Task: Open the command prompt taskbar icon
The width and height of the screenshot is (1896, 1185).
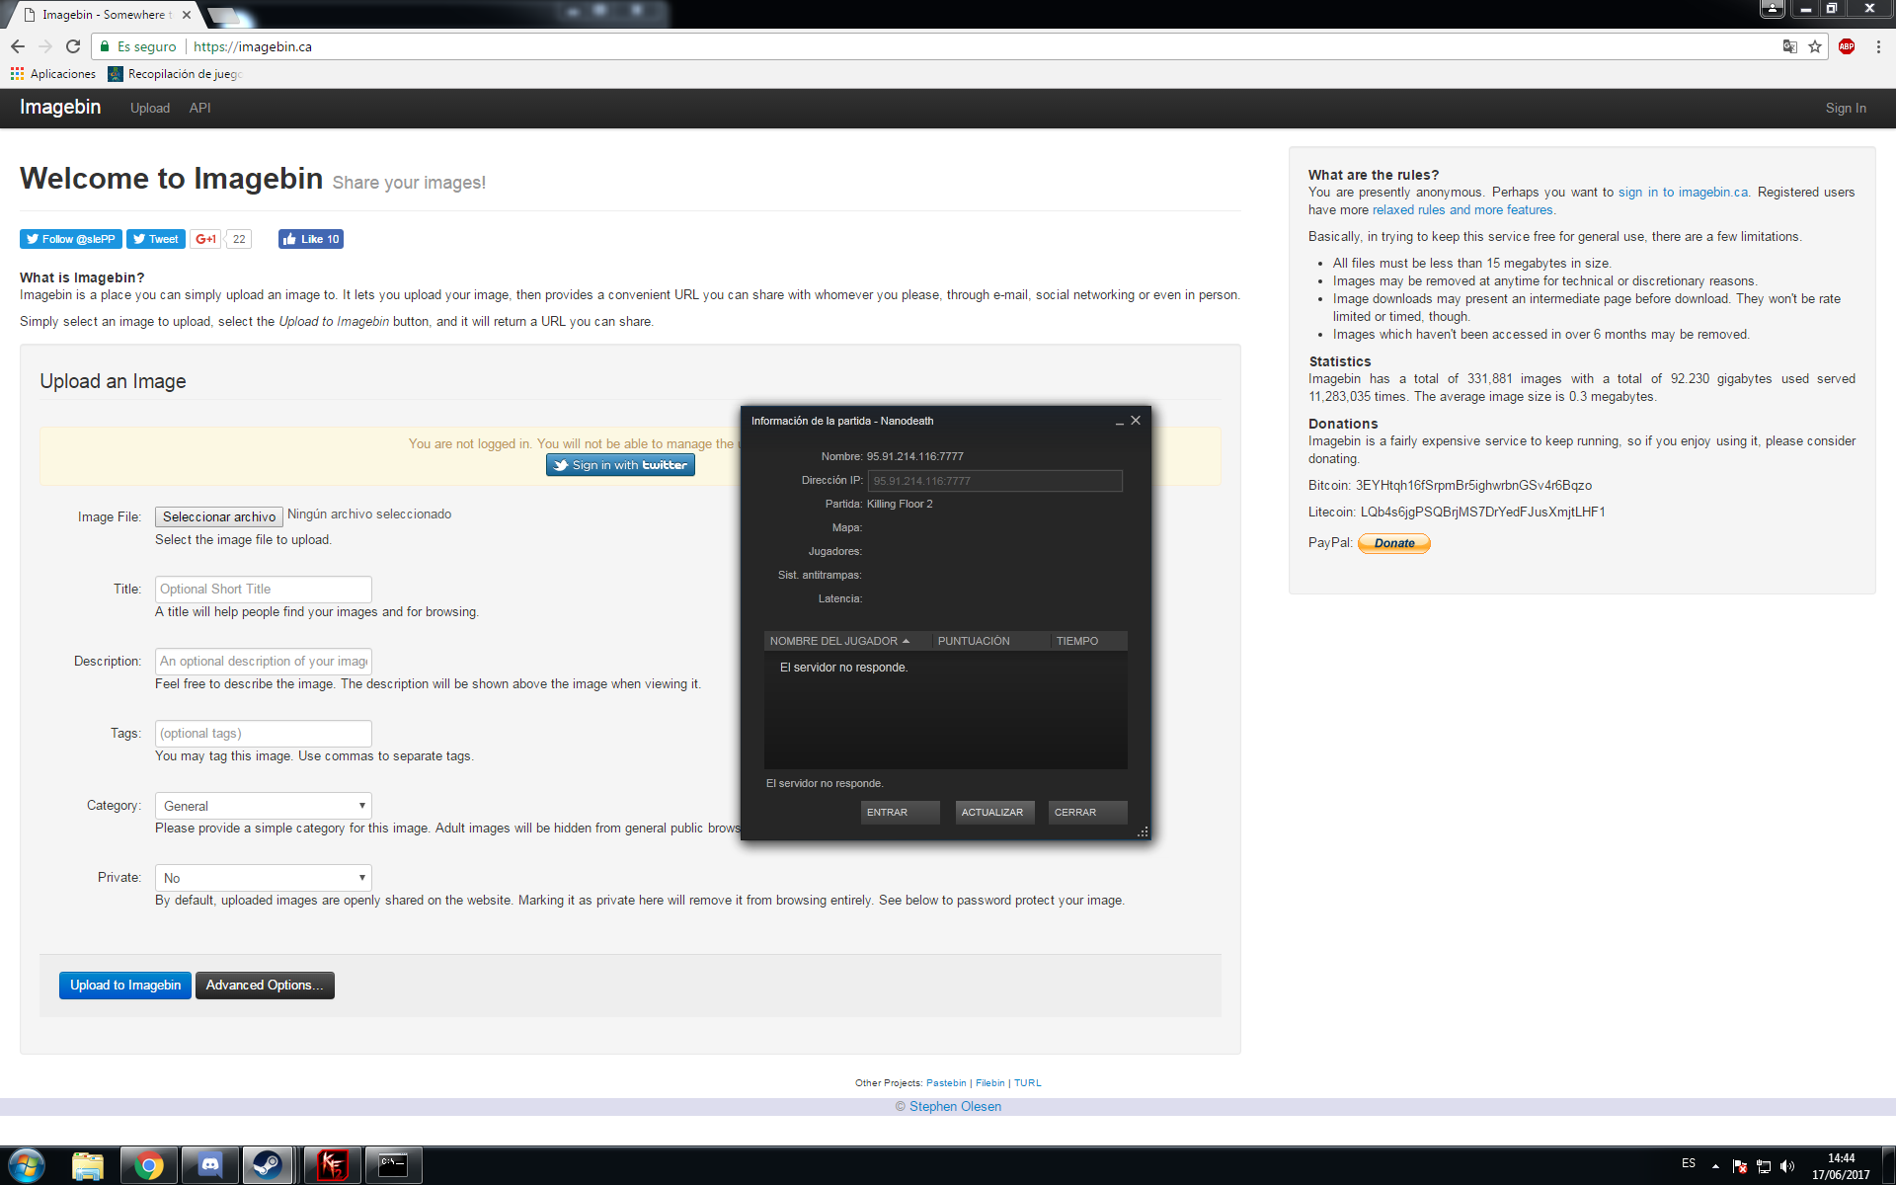Action: click(x=394, y=1165)
